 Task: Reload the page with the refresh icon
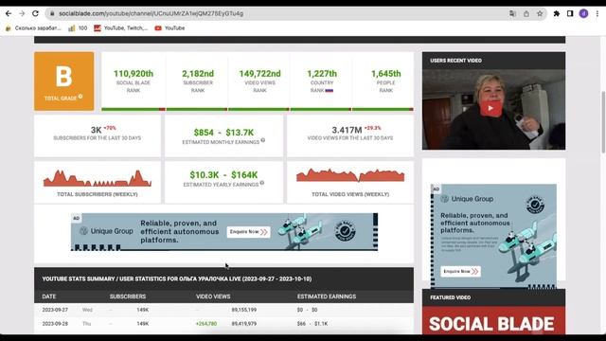(35, 13)
